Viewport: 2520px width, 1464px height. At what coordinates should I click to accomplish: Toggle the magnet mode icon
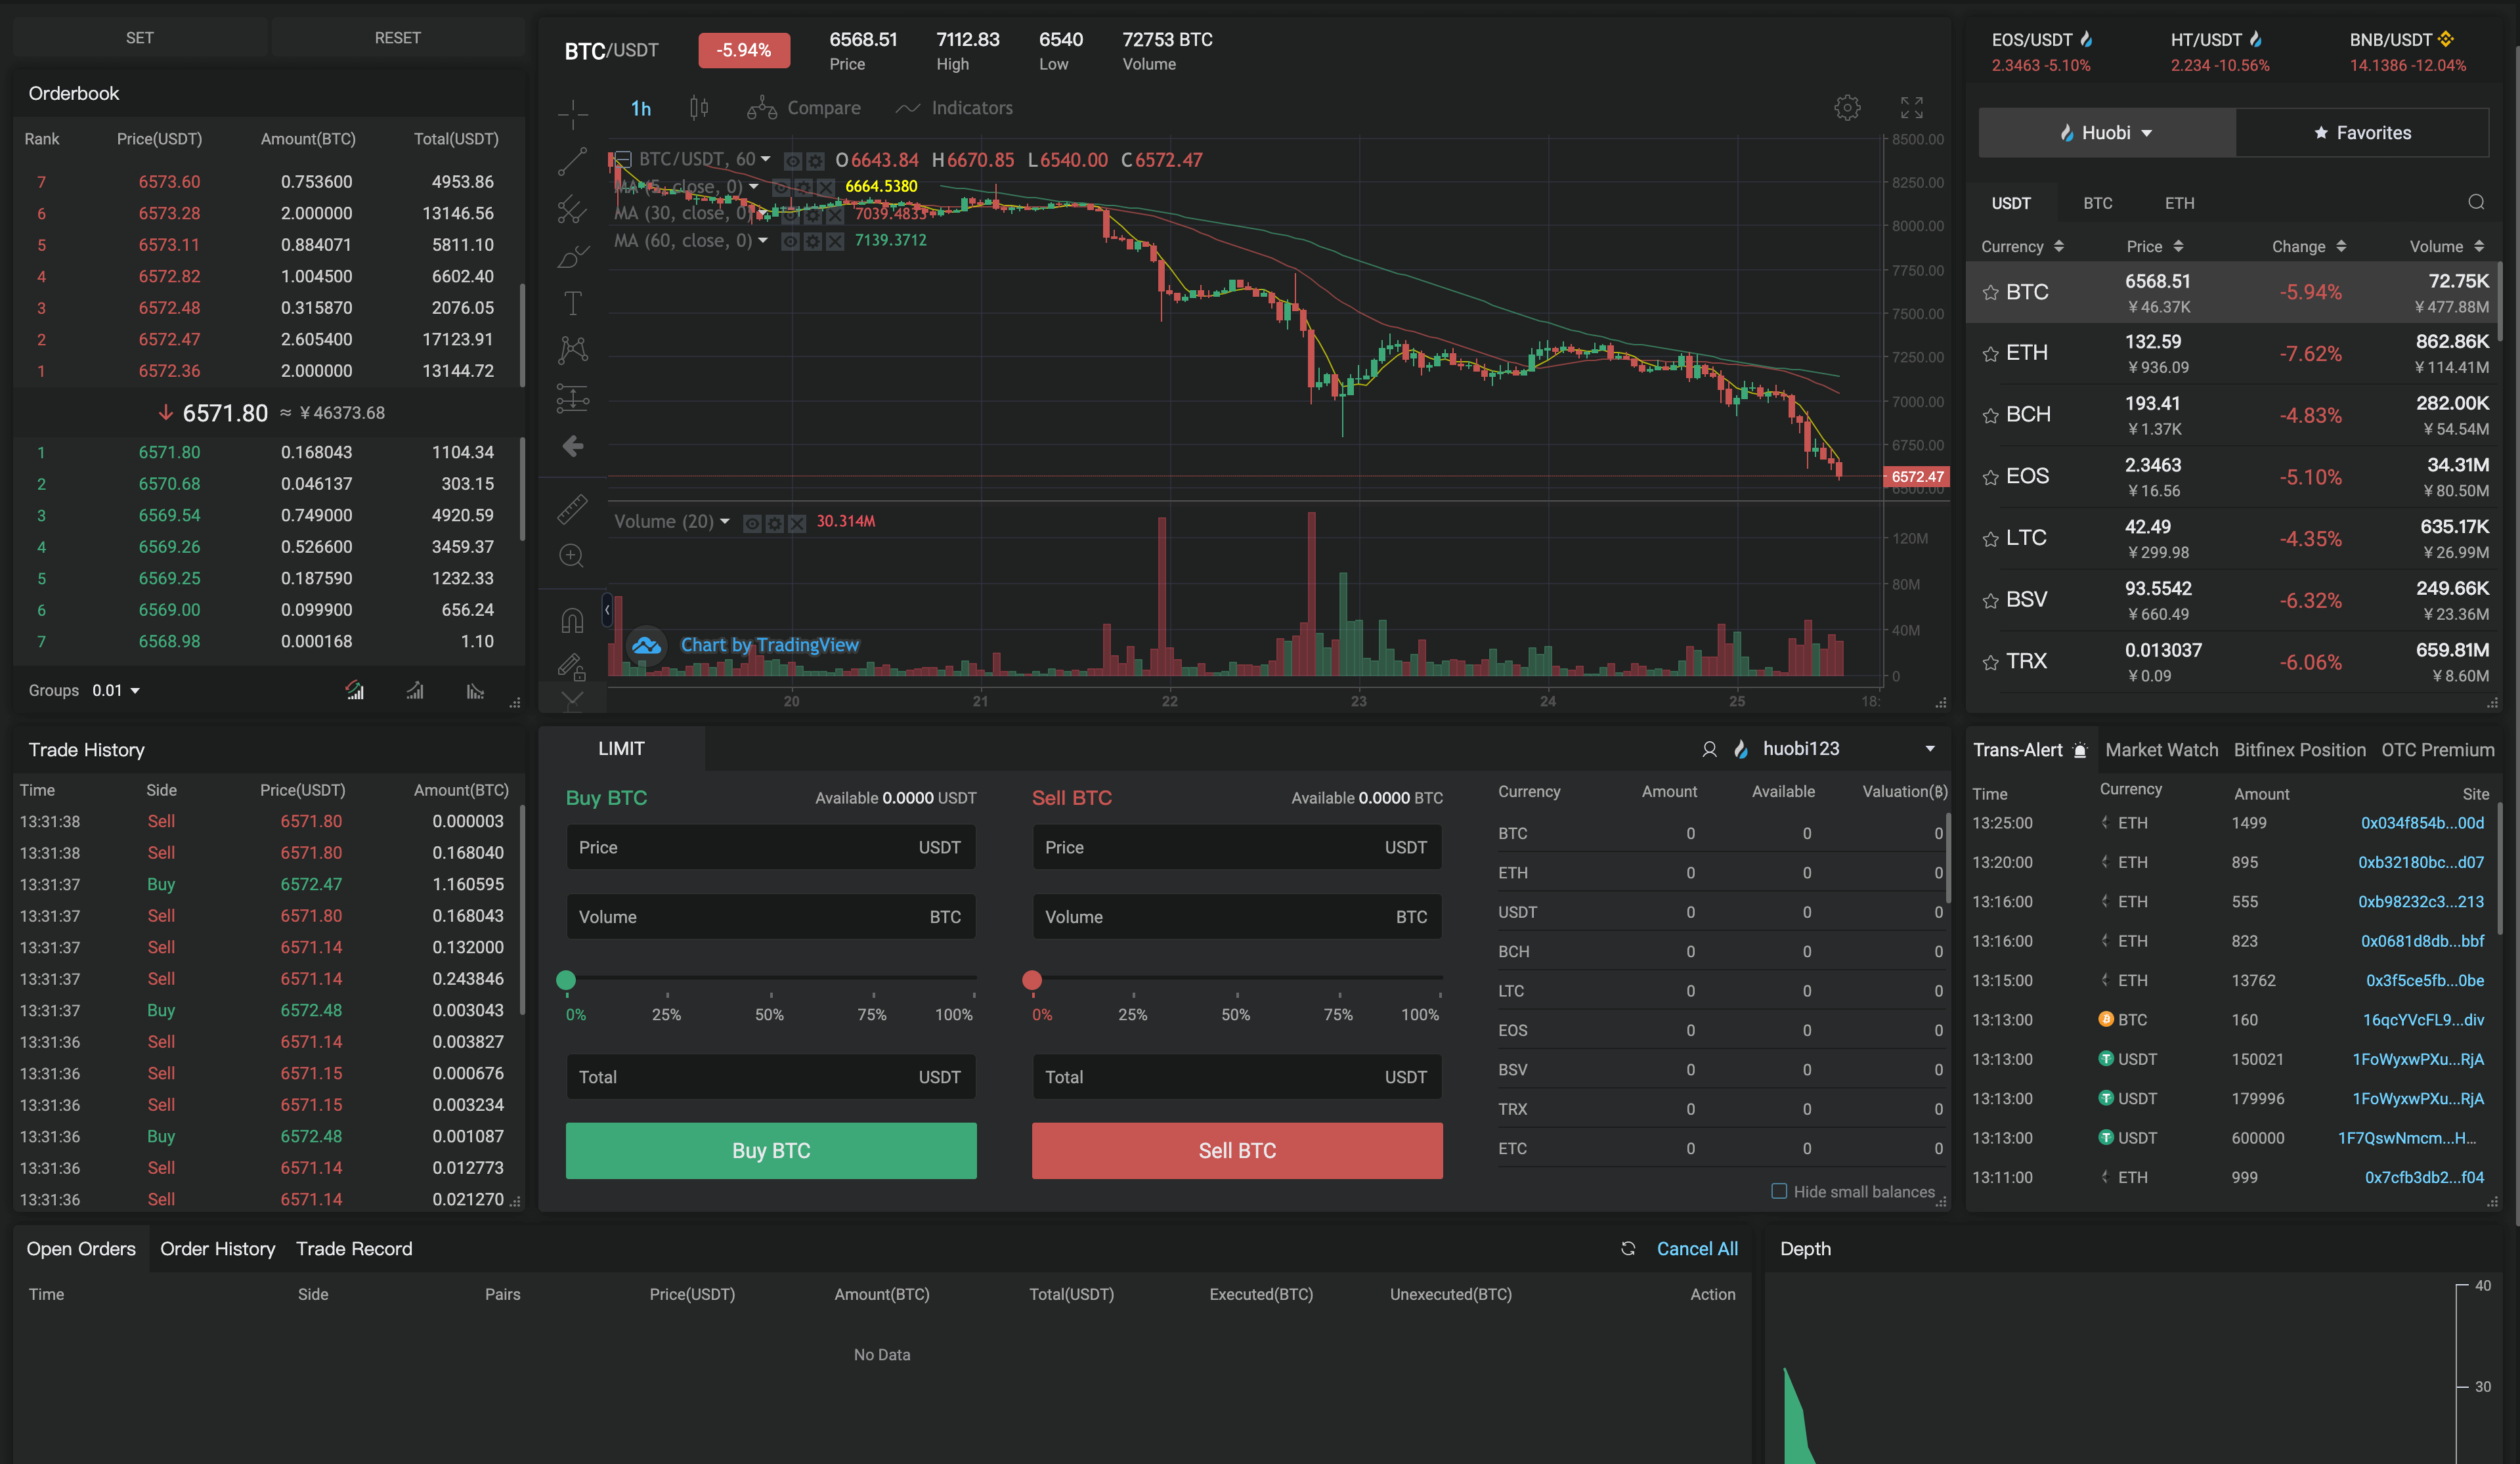tap(572, 620)
